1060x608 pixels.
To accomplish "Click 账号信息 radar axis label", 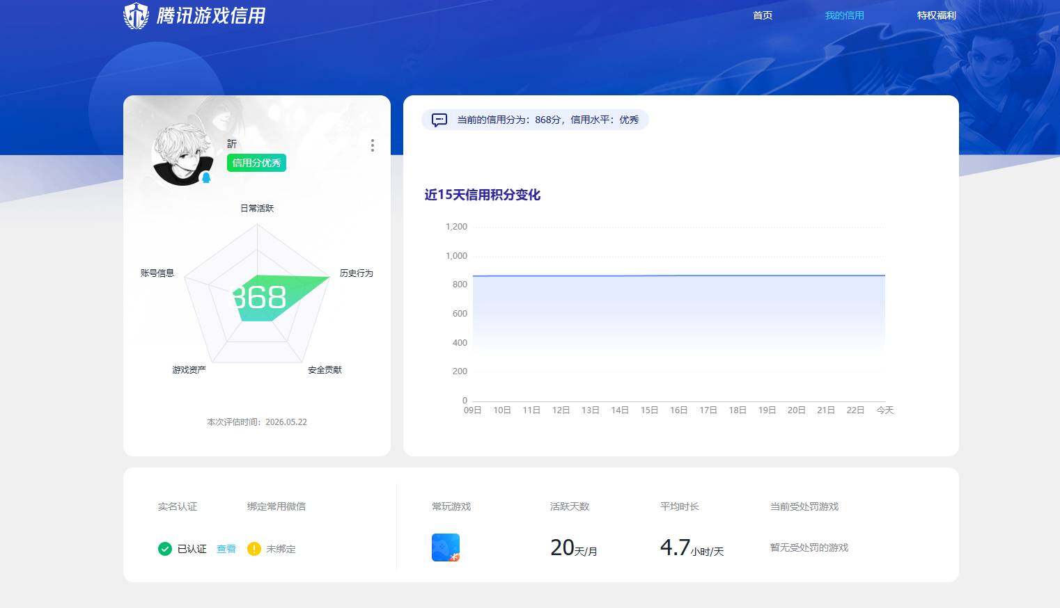I will (x=157, y=273).
